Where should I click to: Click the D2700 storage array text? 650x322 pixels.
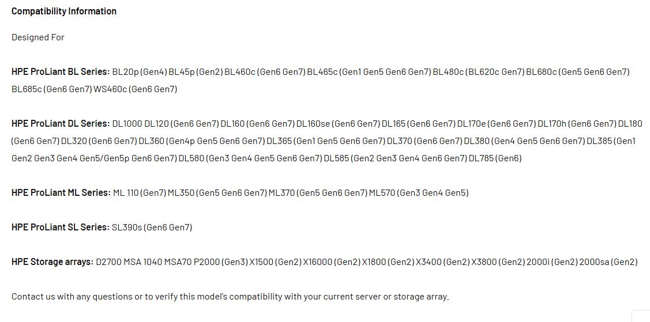(108, 262)
